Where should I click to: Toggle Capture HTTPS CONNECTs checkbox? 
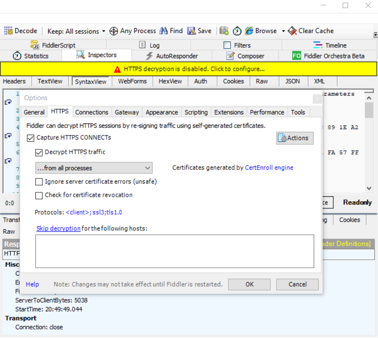pos(31,138)
